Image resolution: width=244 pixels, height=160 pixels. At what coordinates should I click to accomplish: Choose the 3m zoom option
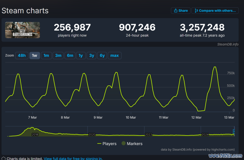click(58, 55)
